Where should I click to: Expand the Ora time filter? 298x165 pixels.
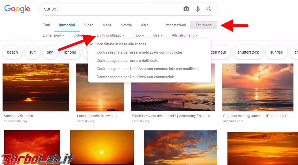(158, 35)
